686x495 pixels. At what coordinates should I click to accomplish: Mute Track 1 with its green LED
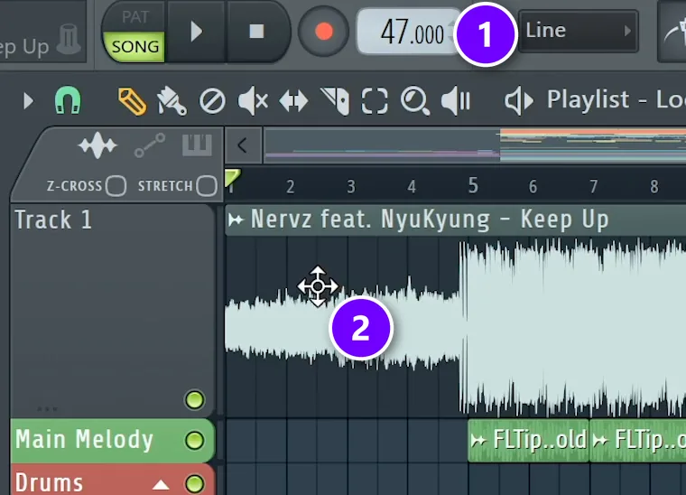tap(195, 399)
